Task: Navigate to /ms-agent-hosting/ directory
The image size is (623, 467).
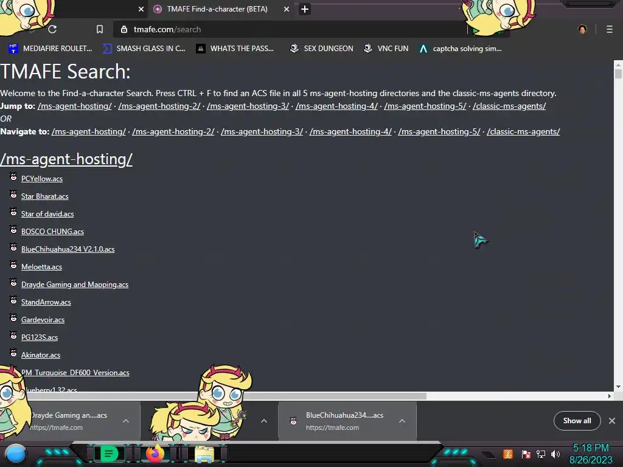Action: (89, 131)
